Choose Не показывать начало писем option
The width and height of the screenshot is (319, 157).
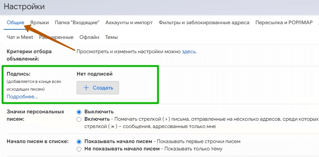click(79, 149)
